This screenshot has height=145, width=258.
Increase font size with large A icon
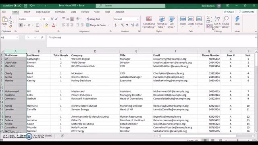52,19
